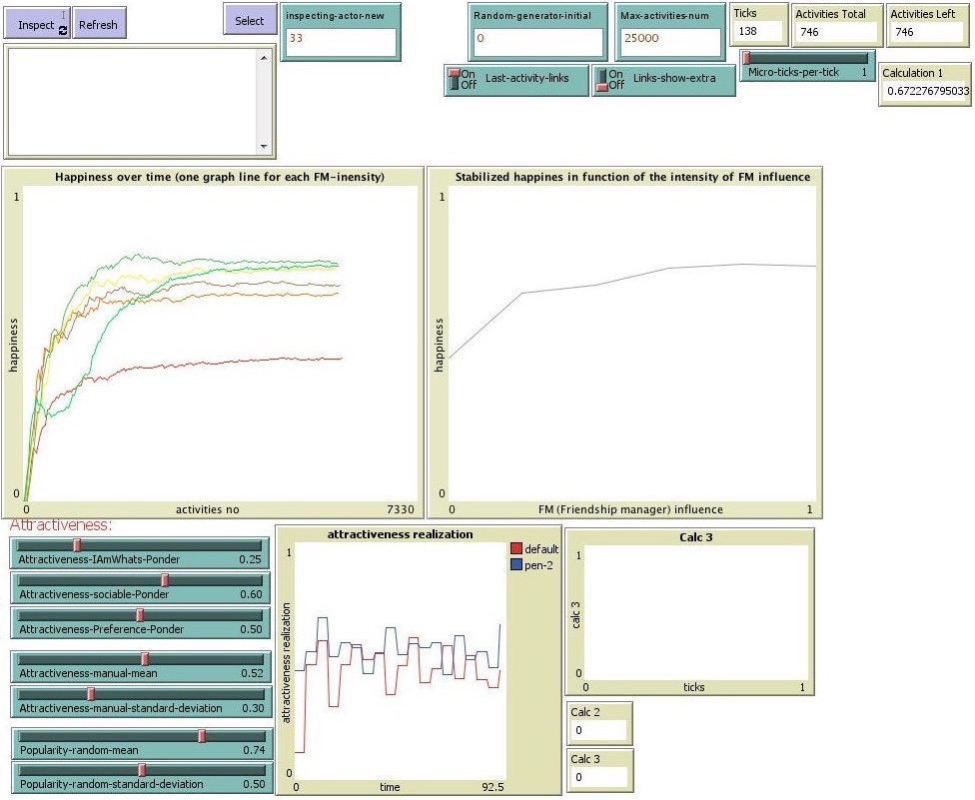
Task: Click the Max-activities-num input field
Action: pos(668,42)
